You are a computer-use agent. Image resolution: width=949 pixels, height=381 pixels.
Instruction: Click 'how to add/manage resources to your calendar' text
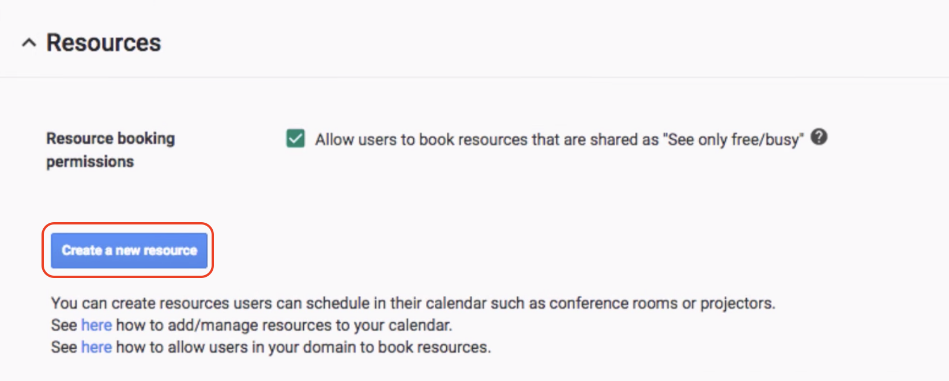point(284,325)
